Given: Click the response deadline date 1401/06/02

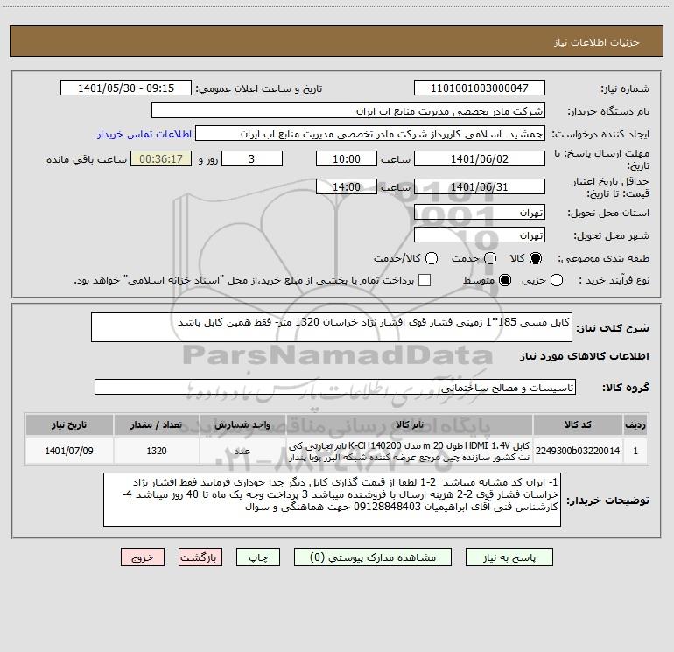Looking at the screenshot, I should coord(480,158).
